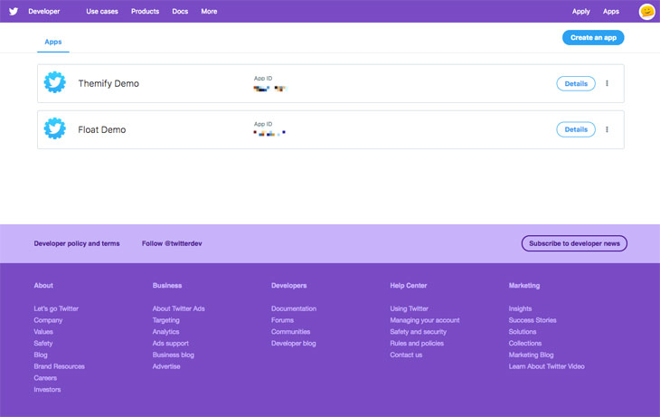The width and height of the screenshot is (660, 417).
Task: Open the Use cases menu
Action: coord(102,12)
